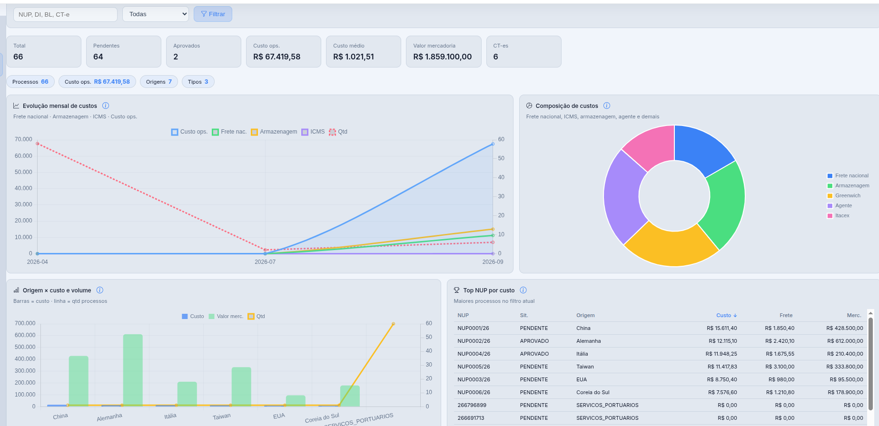Click the Itacex donut legend entry

point(839,216)
